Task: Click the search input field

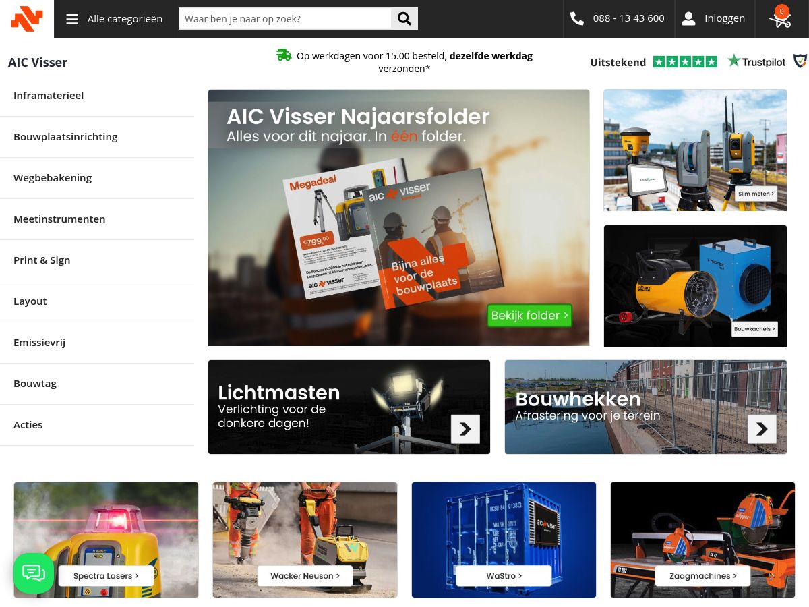Action: pyautogui.click(x=284, y=19)
